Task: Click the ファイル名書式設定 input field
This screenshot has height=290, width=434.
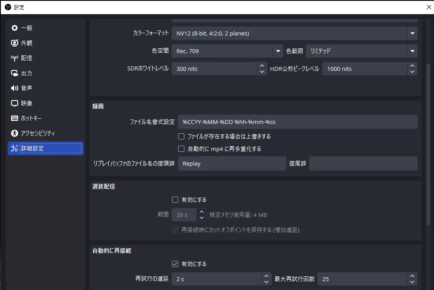Action: (x=297, y=122)
